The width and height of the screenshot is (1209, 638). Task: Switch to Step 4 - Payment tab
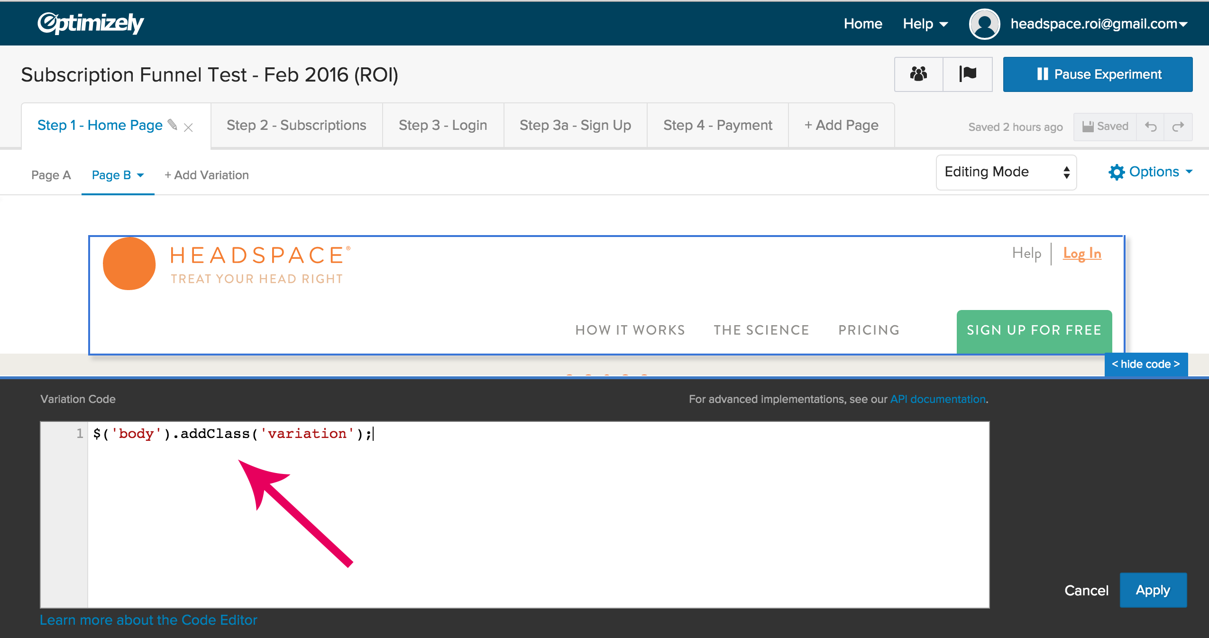coord(717,125)
